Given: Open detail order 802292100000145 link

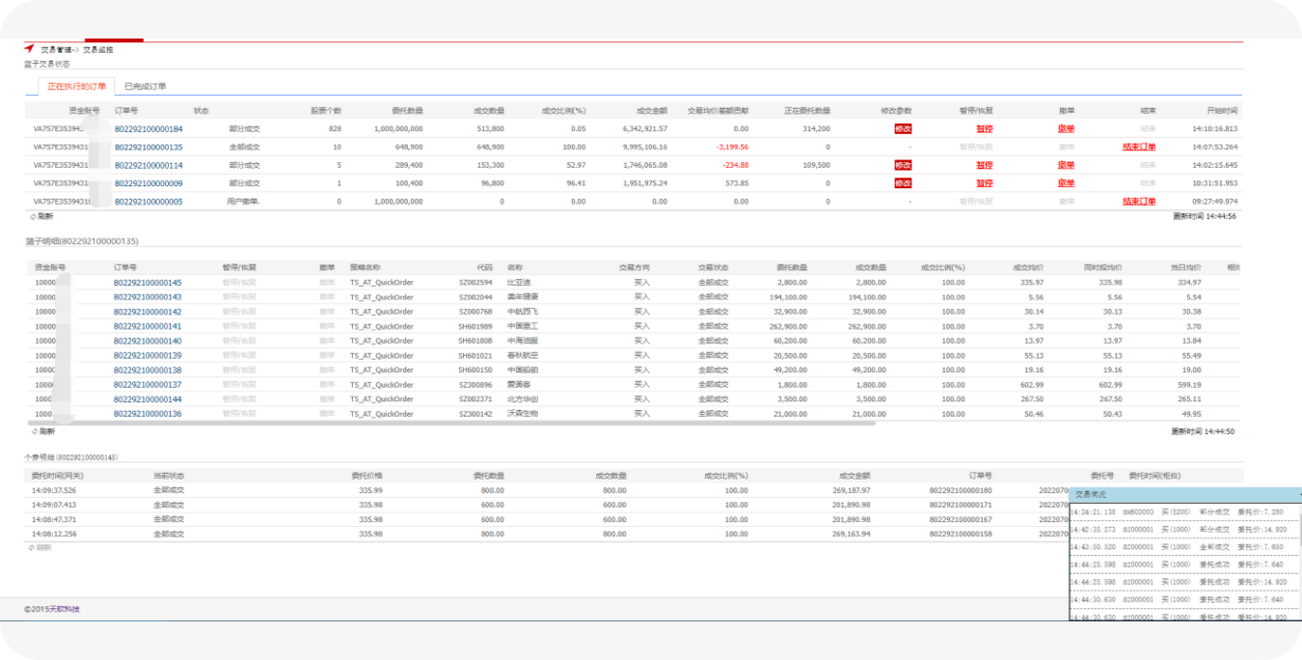Looking at the screenshot, I should (148, 283).
